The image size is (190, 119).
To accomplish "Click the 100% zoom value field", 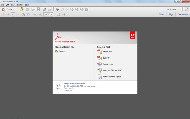I will tap(47, 14).
